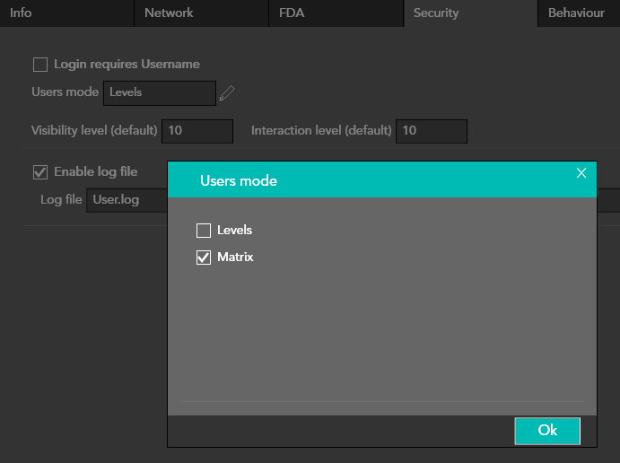Check the Levels option in the dialog

(204, 231)
